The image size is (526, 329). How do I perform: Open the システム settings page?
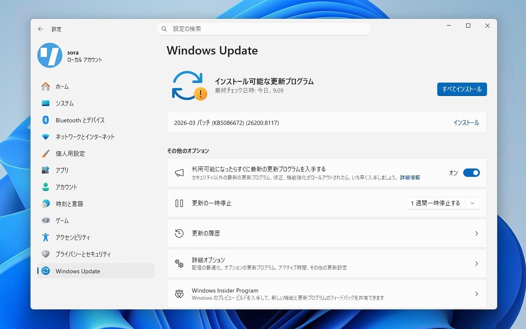pyautogui.click(x=96, y=103)
